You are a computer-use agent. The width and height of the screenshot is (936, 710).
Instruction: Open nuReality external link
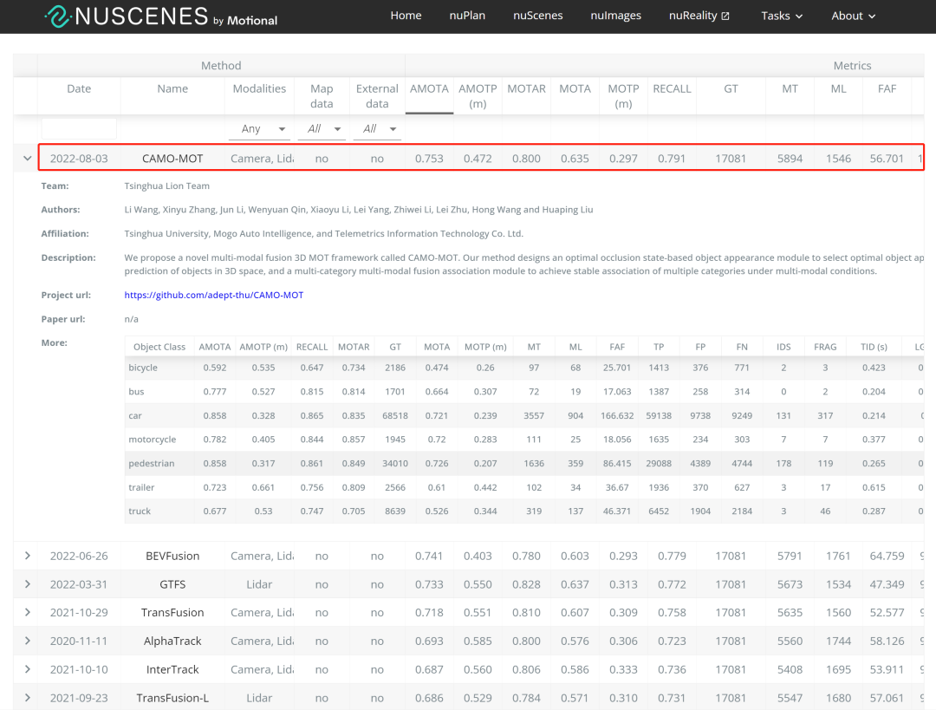point(699,16)
